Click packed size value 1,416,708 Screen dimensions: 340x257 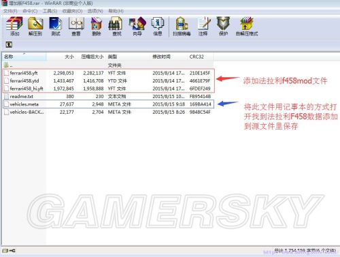pyautogui.click(x=93, y=81)
